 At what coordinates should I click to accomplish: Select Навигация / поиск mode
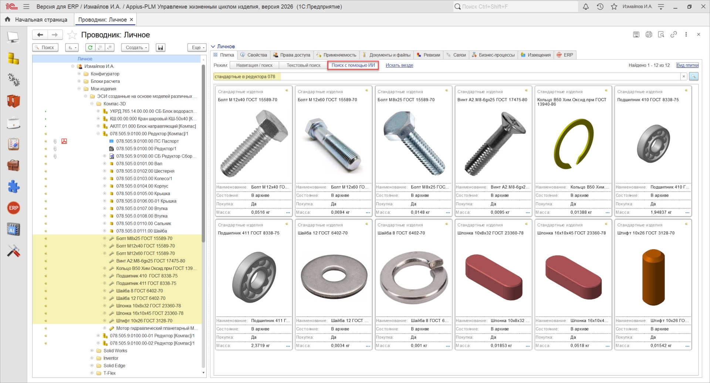[254, 65]
